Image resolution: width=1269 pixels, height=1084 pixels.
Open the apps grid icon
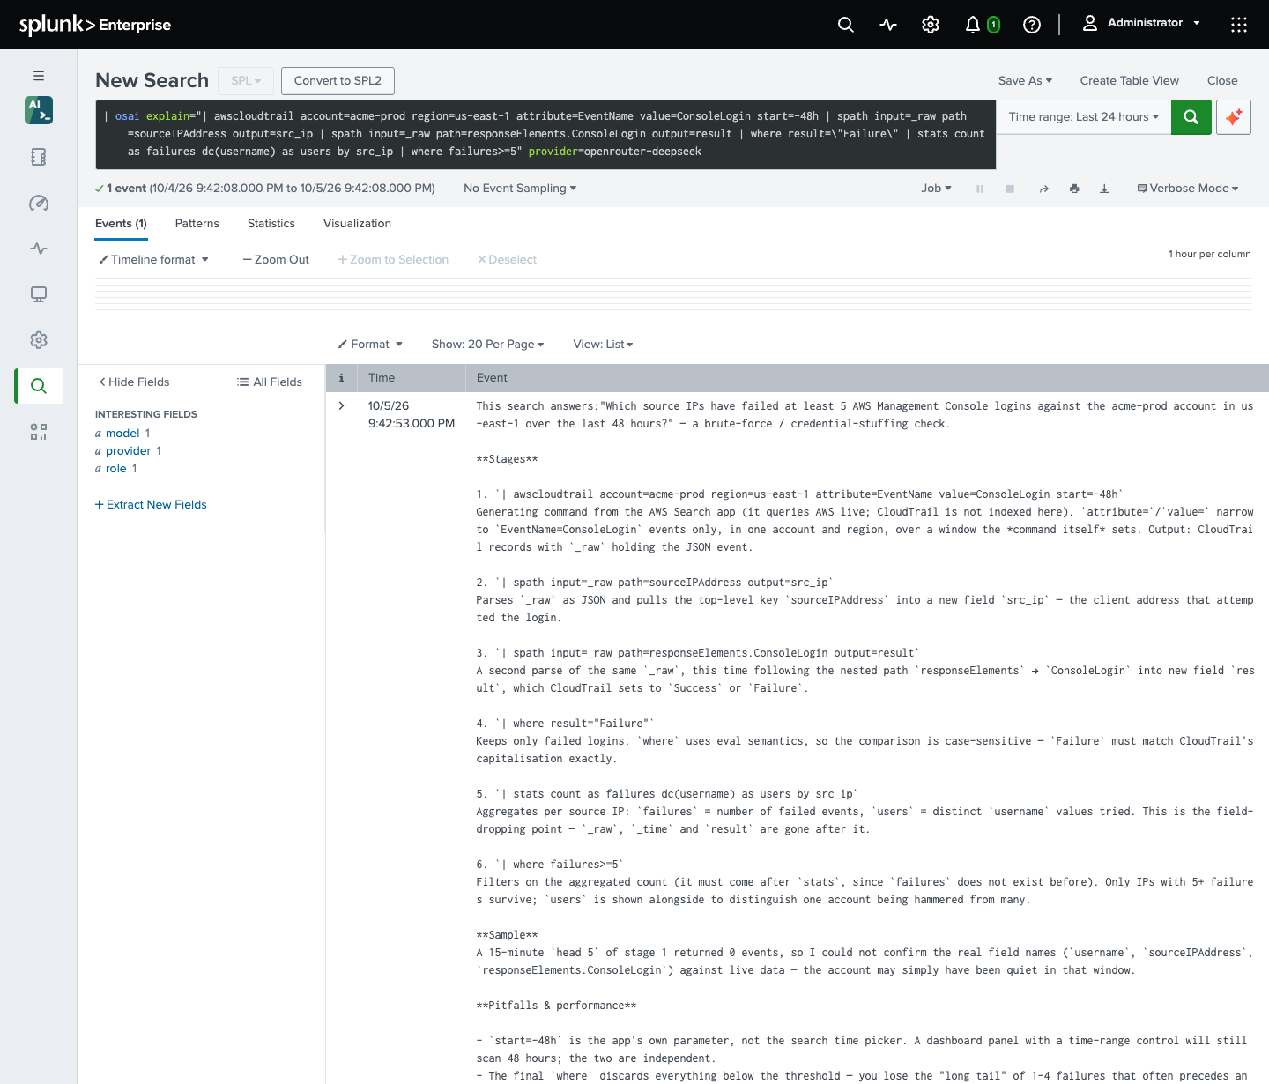(1239, 25)
